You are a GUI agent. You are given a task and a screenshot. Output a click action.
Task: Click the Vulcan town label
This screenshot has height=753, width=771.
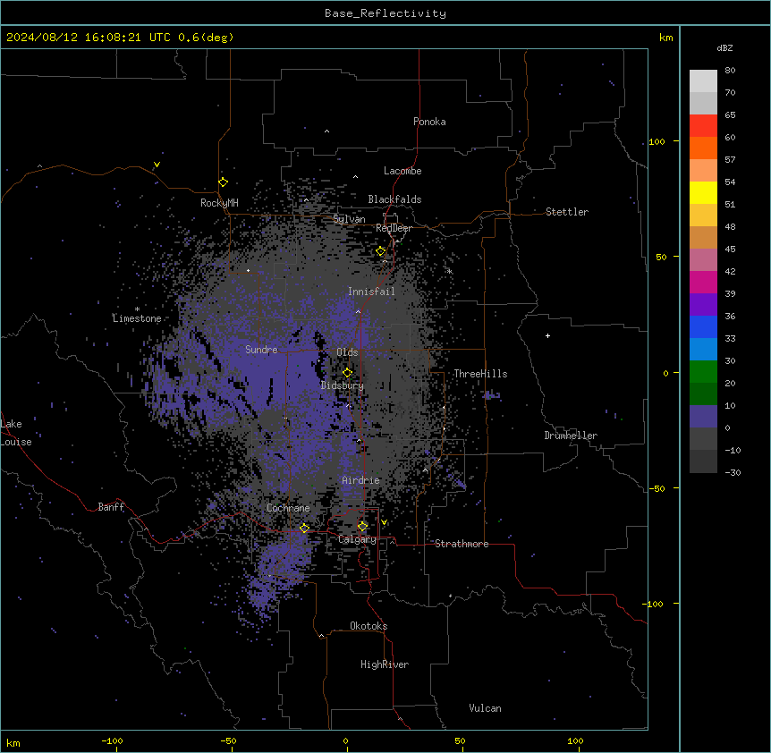coord(486,708)
